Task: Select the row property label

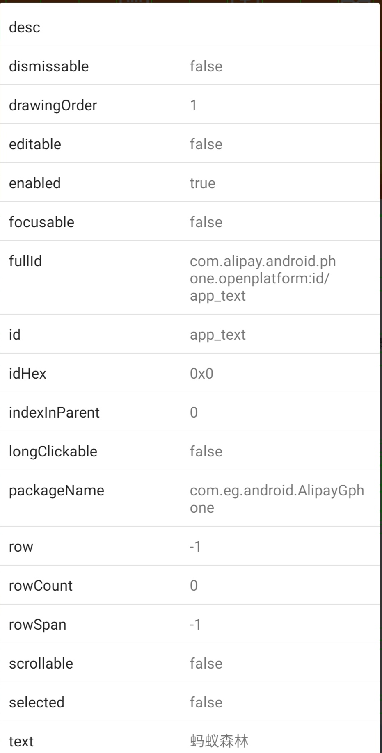Action: coord(21,547)
